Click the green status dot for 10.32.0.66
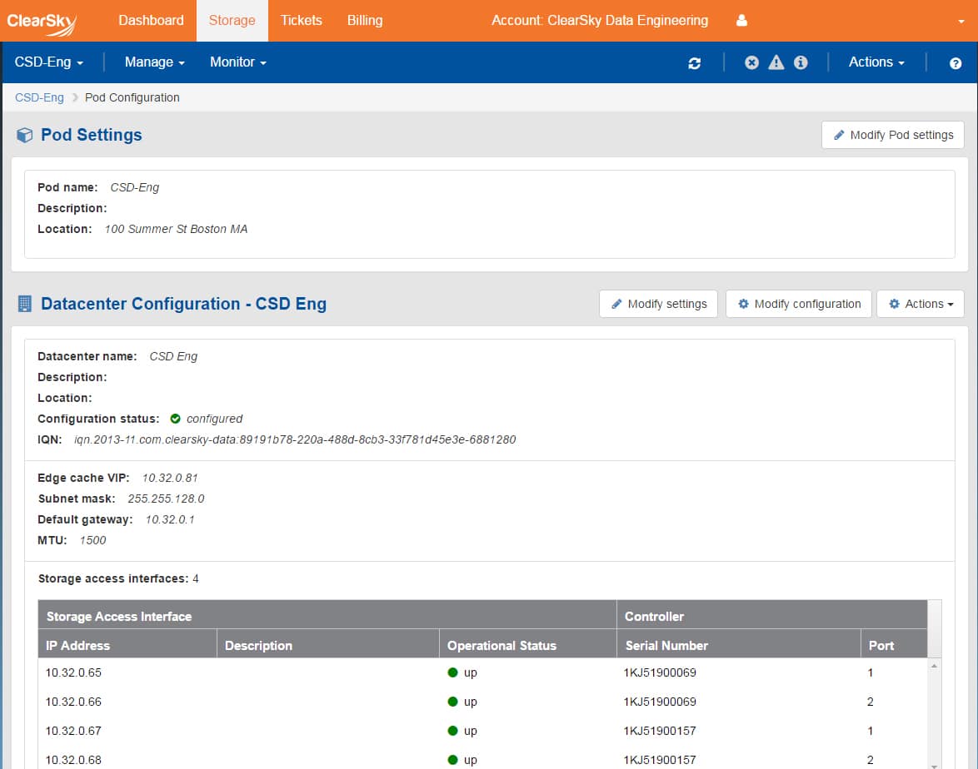 (453, 702)
